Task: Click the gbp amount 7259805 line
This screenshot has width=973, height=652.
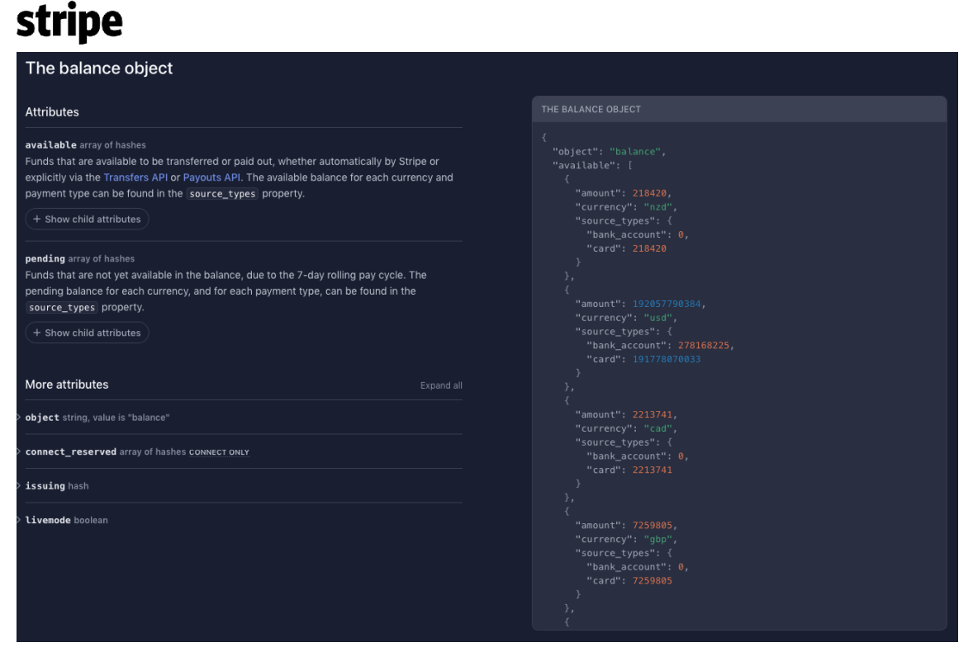Action: click(625, 526)
